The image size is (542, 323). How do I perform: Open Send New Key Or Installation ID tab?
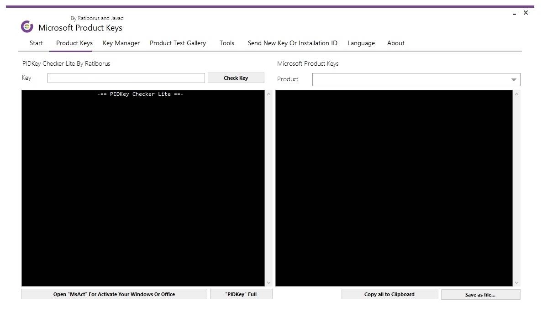point(292,43)
